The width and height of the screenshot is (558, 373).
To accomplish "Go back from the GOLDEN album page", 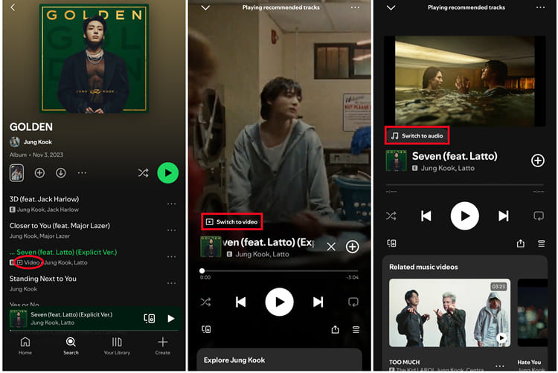I will pos(13,7).
